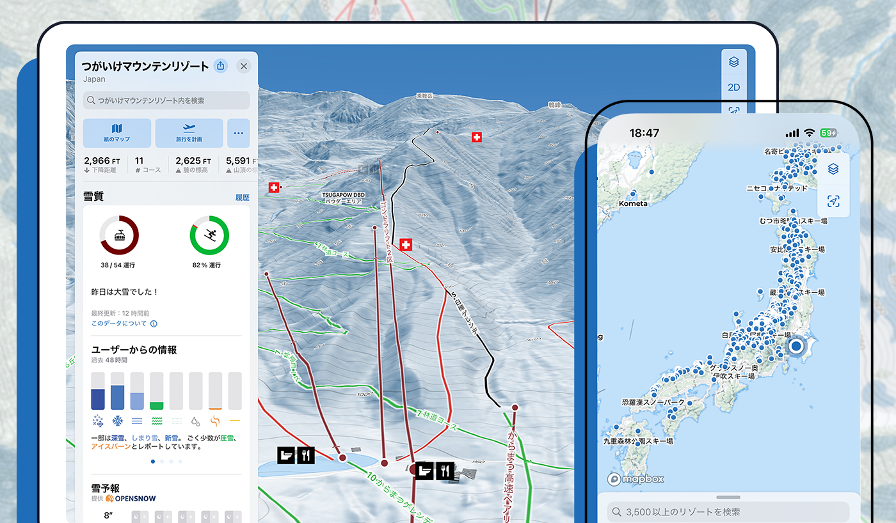Viewport: 896px width, 523px height.
Task: Click the deep powder snowflake bar
Action: 98,391
